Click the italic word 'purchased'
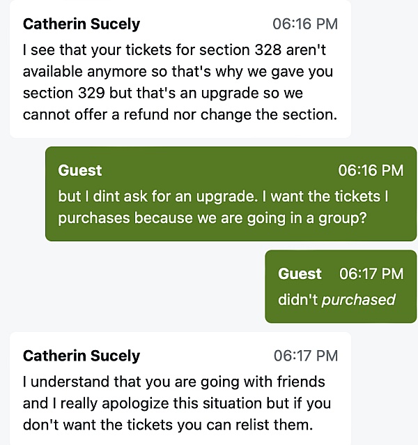418x445 pixels. tap(358, 300)
